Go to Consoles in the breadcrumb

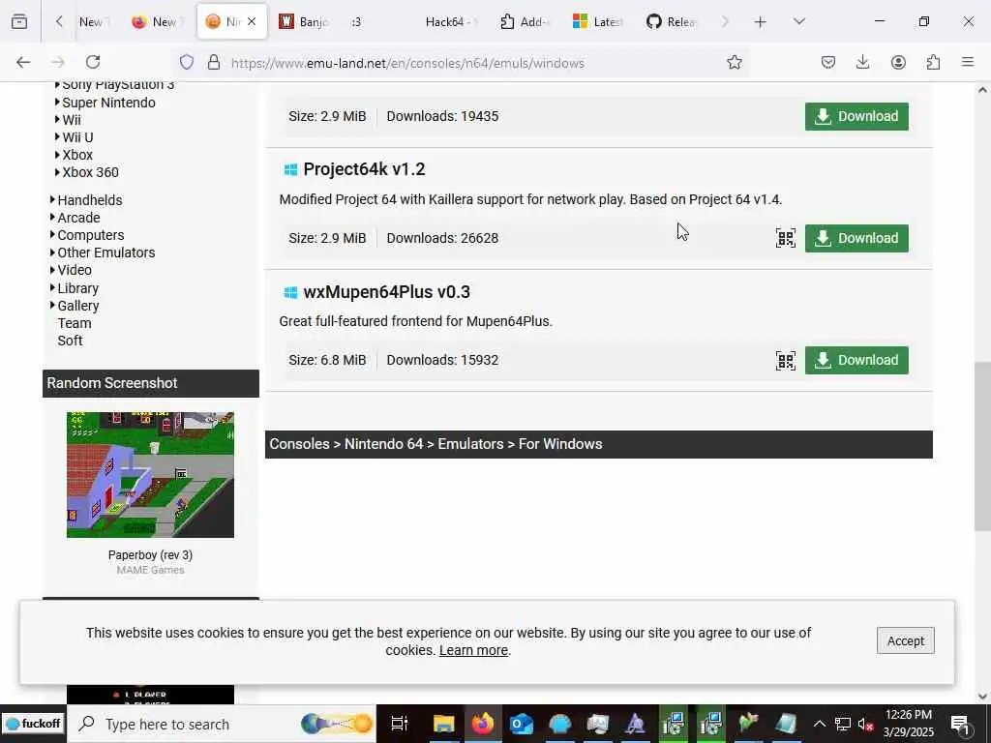coord(300,444)
